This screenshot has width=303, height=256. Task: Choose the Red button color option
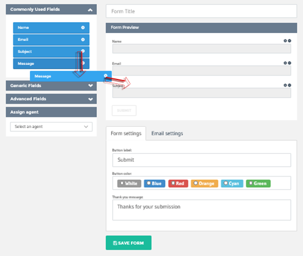point(178,184)
